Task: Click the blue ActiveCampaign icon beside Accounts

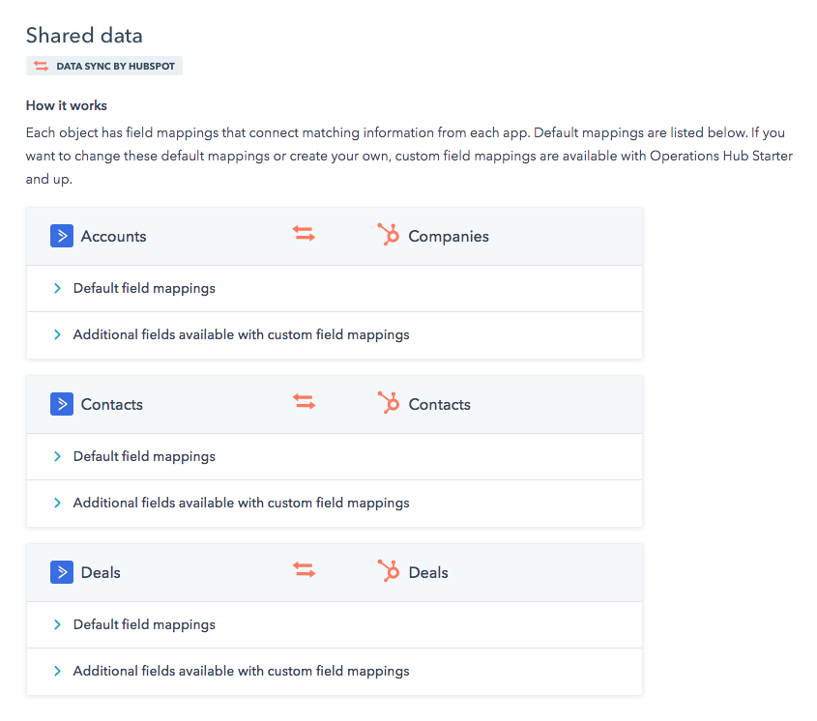Action: point(62,236)
